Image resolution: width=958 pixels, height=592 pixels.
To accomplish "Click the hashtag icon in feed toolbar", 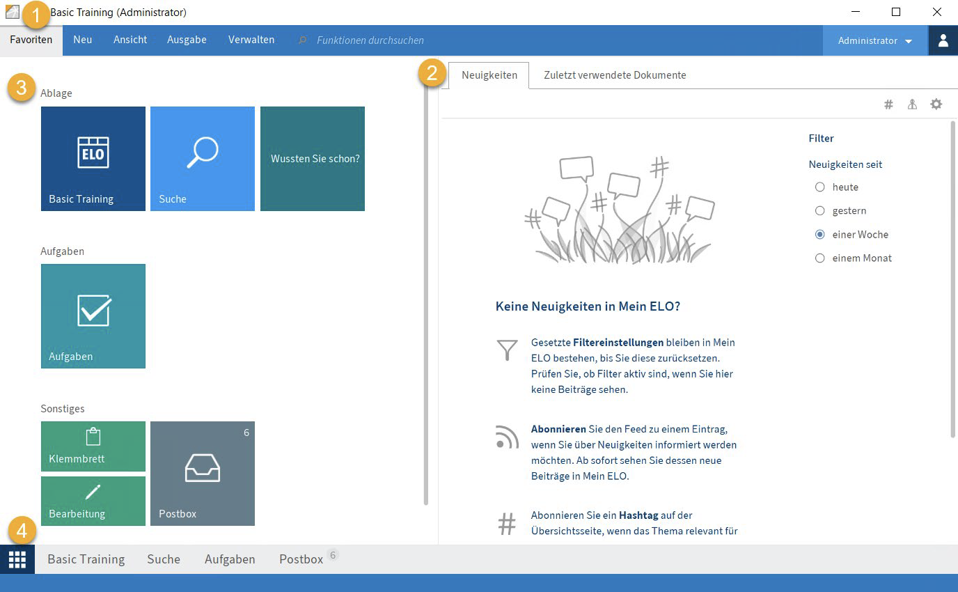I will pyautogui.click(x=888, y=104).
